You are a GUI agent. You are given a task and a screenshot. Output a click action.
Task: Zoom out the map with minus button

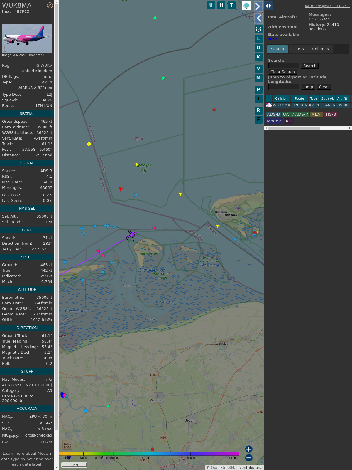[x=249, y=458]
